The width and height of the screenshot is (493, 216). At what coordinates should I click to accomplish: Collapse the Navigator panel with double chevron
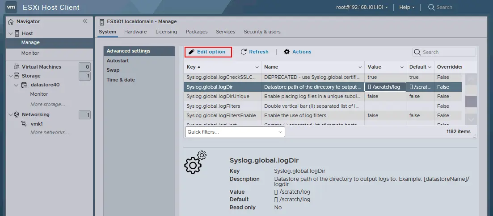85,21
